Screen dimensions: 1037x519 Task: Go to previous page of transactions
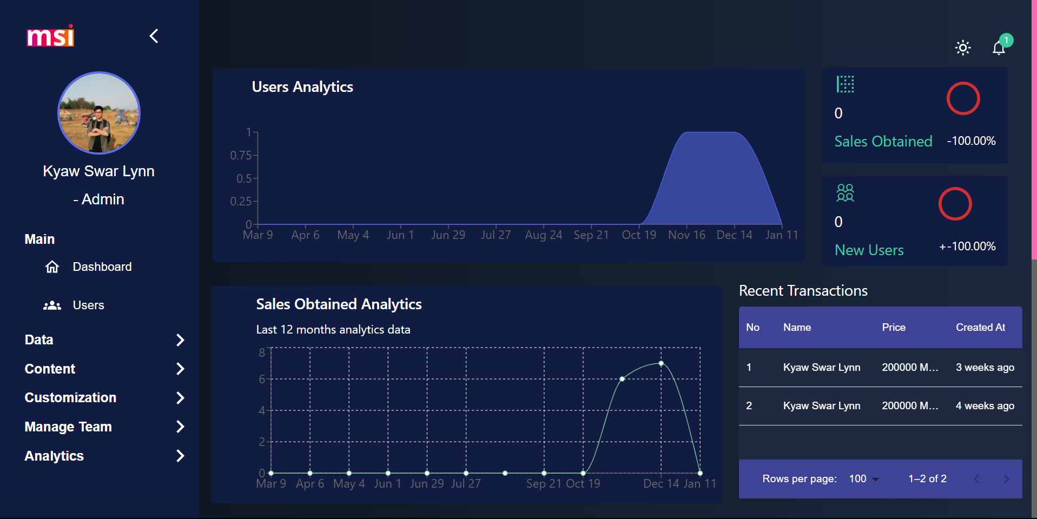coord(977,479)
